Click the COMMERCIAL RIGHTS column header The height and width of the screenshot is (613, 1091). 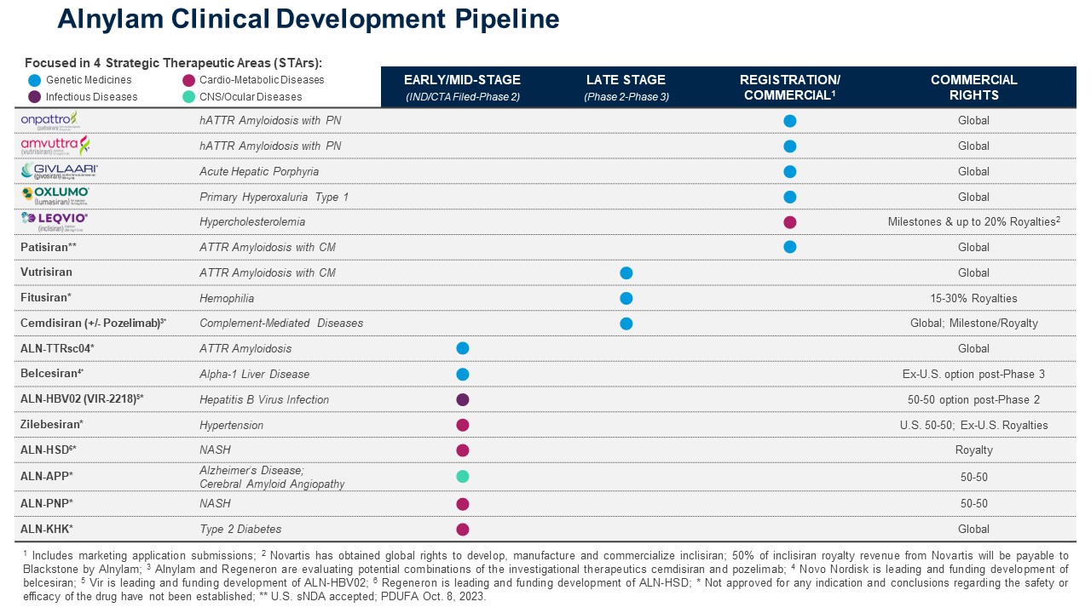pos(974,88)
